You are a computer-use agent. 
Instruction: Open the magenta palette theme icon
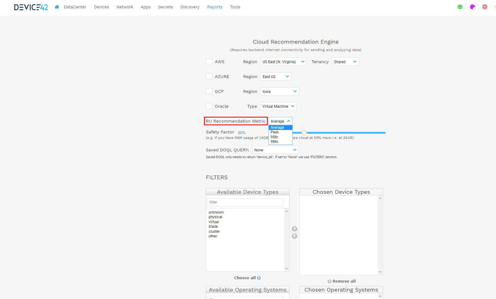pyautogui.click(x=472, y=7)
